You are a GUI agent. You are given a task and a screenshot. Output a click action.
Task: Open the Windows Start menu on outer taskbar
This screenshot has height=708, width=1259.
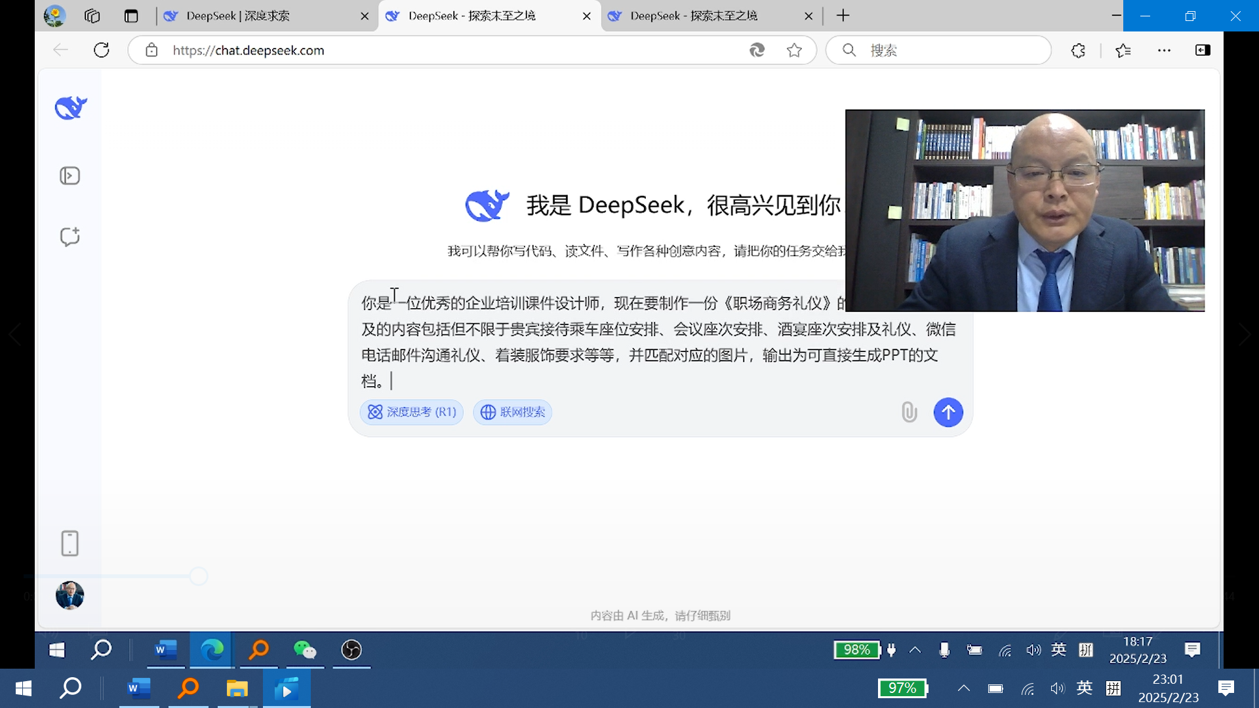click(x=24, y=688)
